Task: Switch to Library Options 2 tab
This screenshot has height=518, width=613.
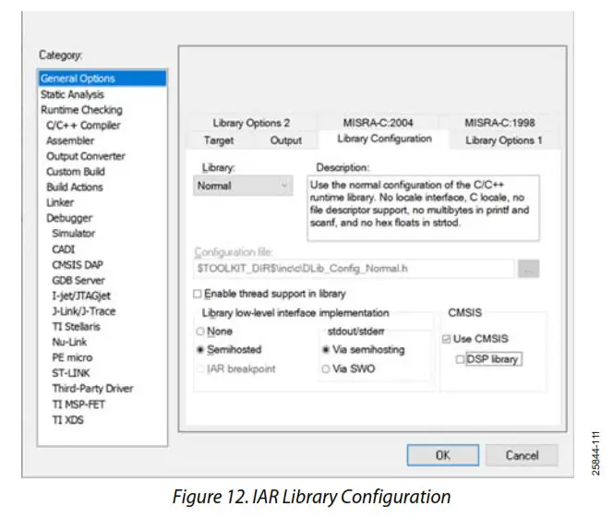Action: pyautogui.click(x=251, y=123)
